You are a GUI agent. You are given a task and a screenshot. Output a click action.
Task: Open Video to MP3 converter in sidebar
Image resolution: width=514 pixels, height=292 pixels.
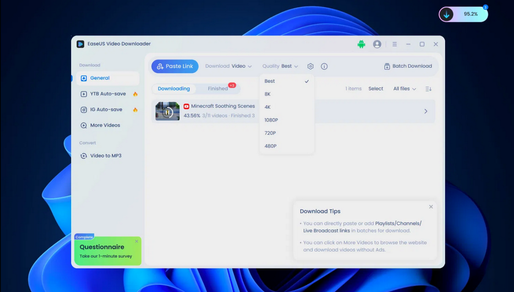[105, 156]
